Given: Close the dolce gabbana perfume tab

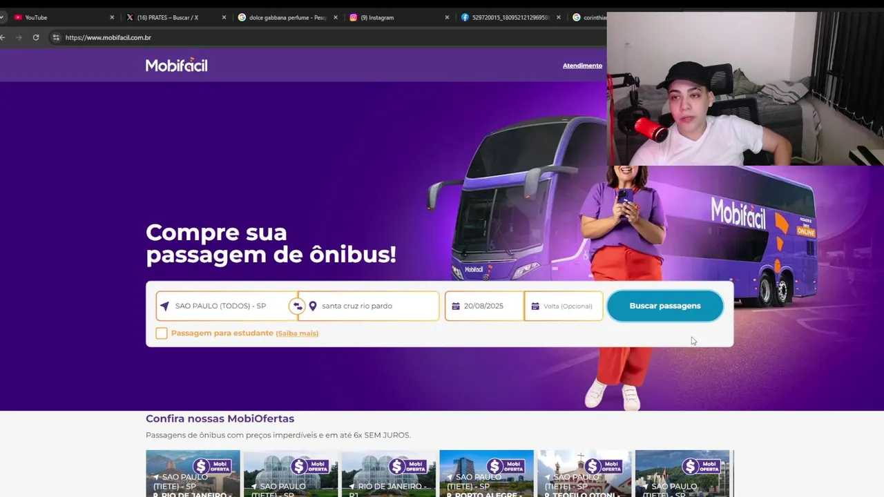Looking at the screenshot, I should tap(335, 17).
